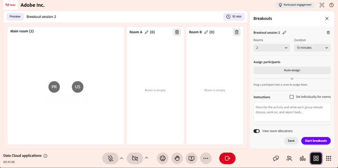Click the Adobe logo
Image resolution: width=338 pixels, height=168 pixels.
(x=10, y=5)
